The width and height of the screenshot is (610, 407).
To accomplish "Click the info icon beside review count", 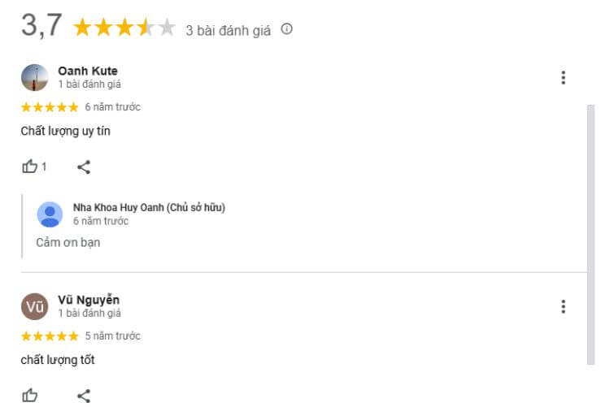I will 286,29.
